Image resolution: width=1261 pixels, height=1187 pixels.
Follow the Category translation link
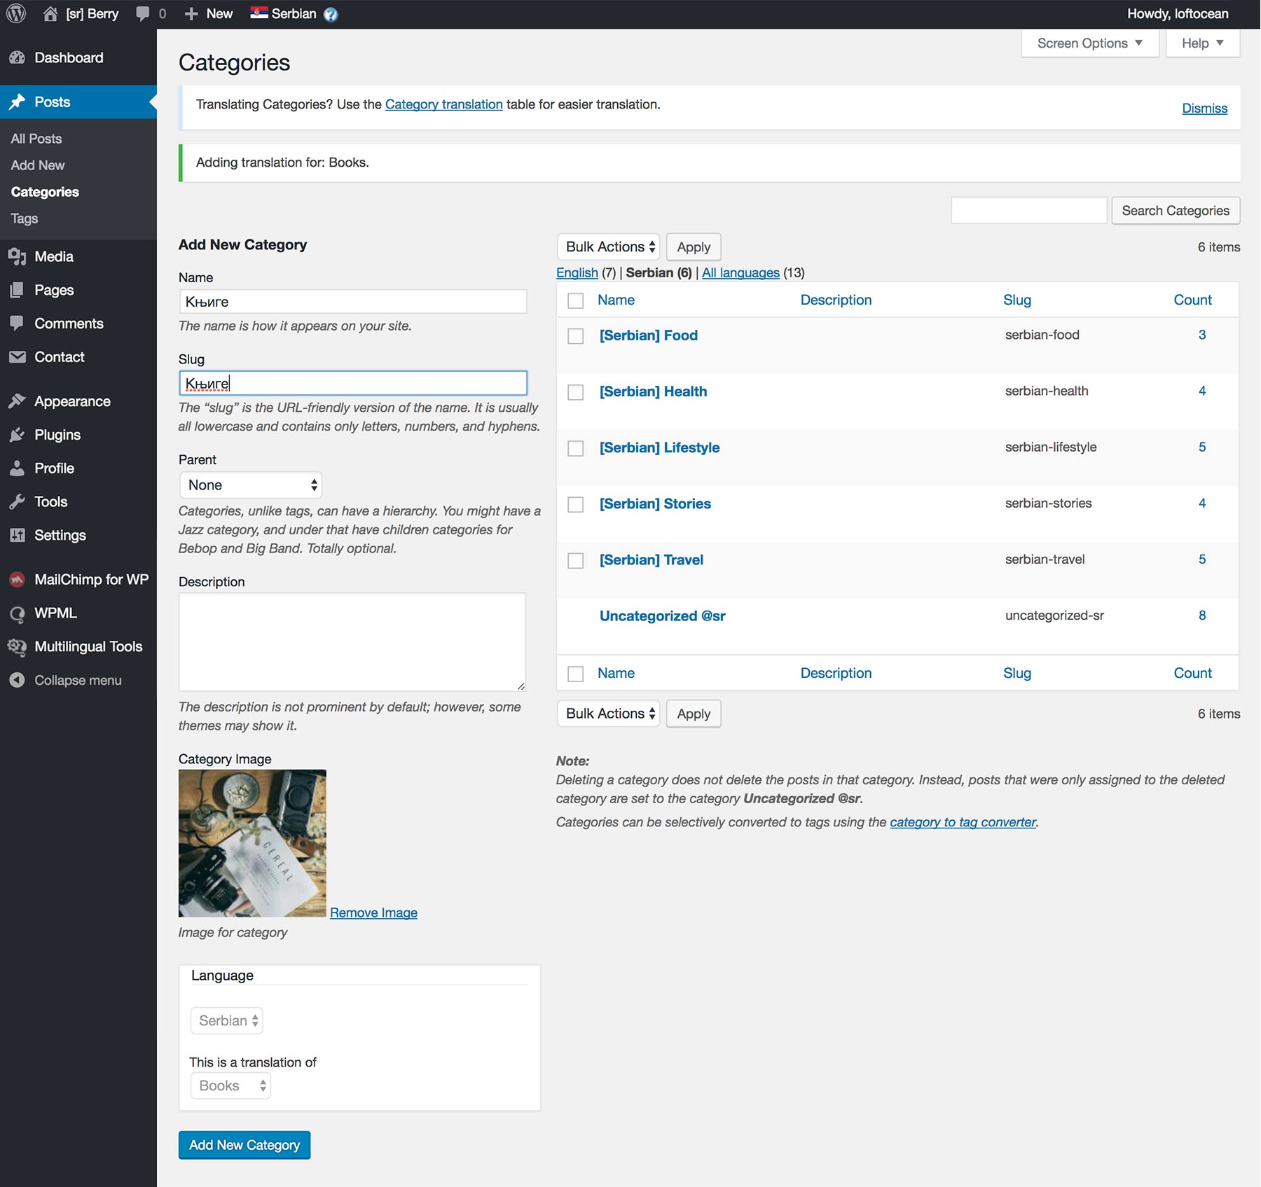[x=443, y=104]
